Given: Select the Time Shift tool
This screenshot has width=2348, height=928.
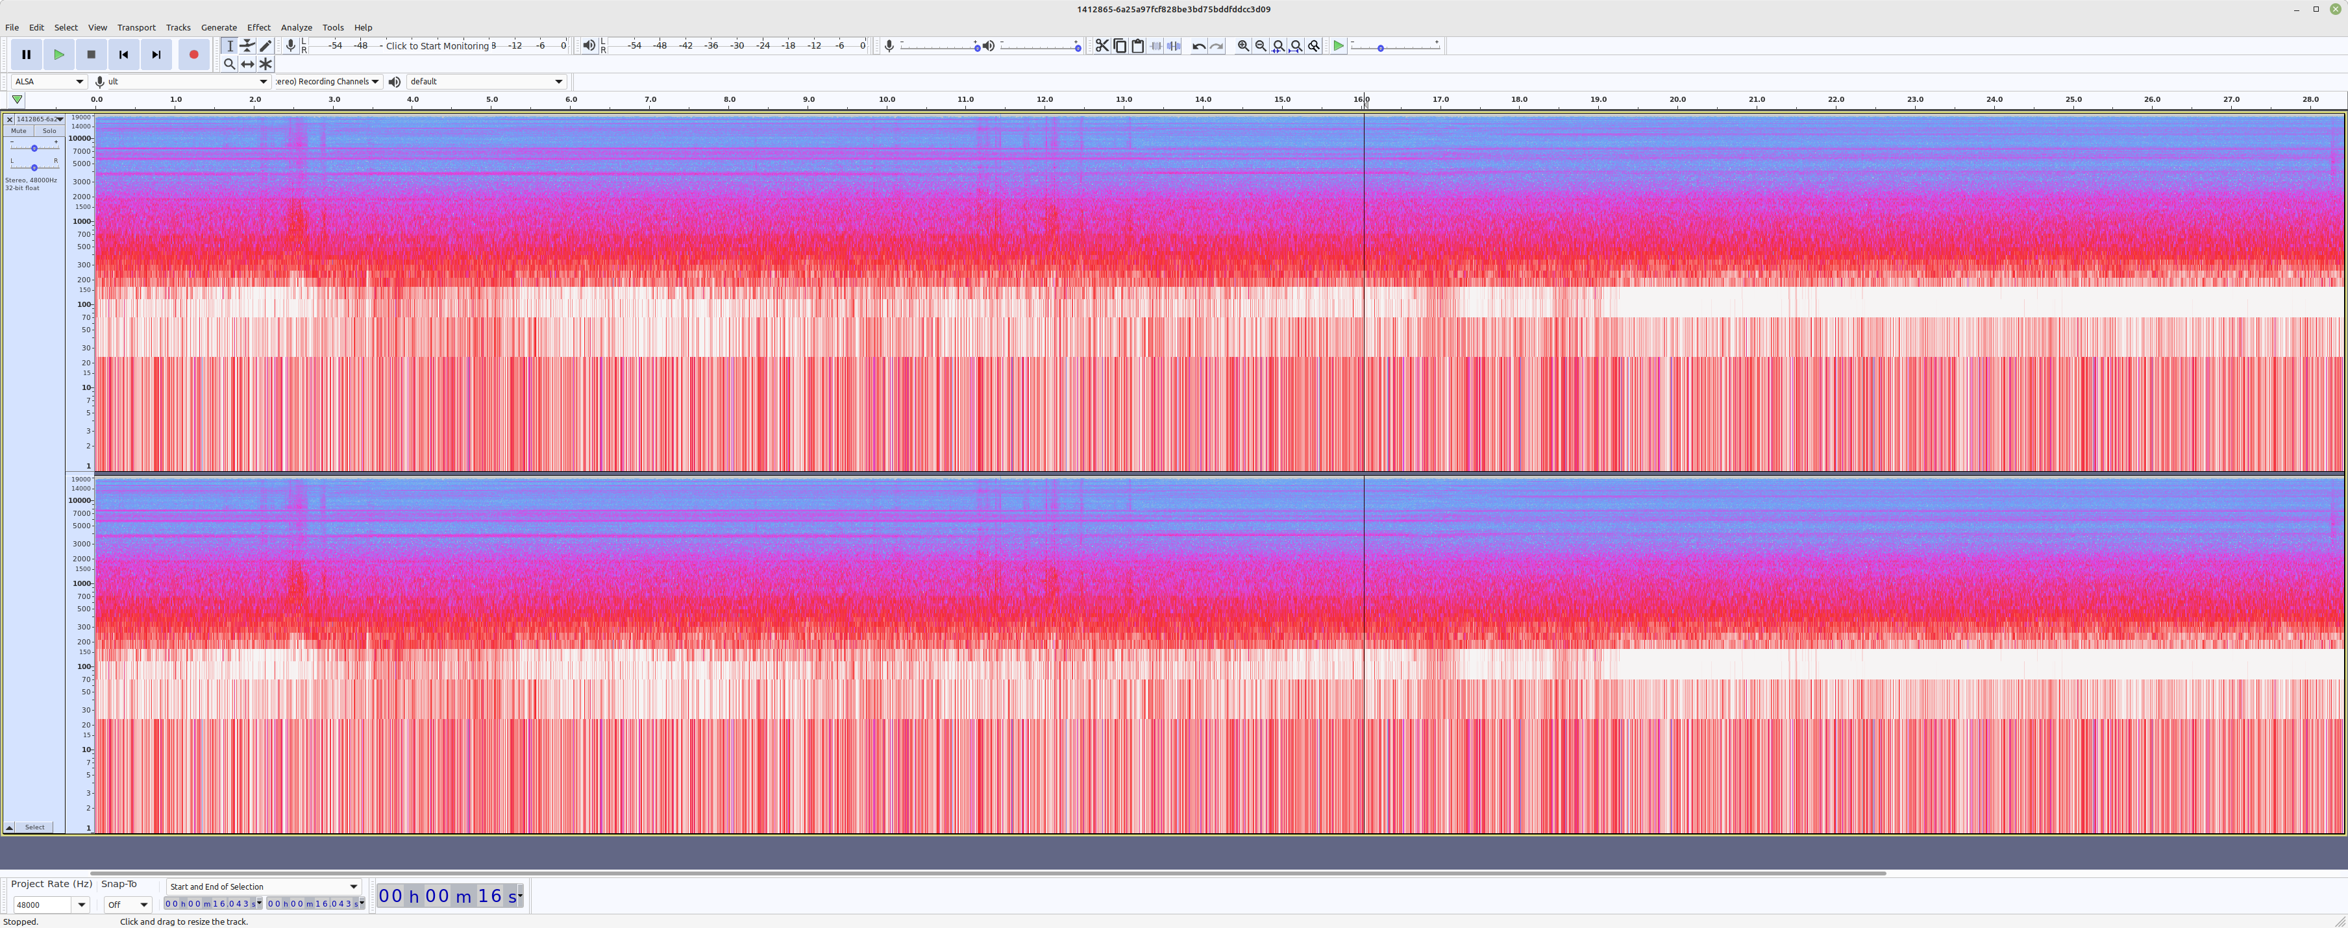Looking at the screenshot, I should point(247,64).
